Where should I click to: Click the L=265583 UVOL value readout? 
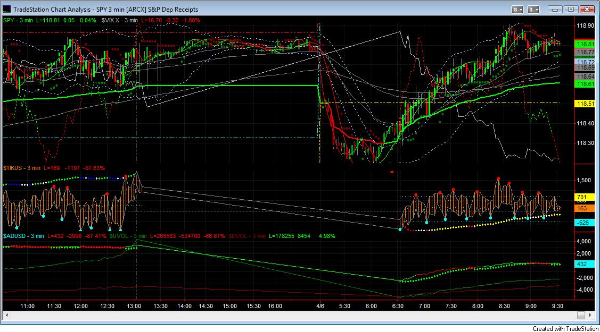pos(163,236)
